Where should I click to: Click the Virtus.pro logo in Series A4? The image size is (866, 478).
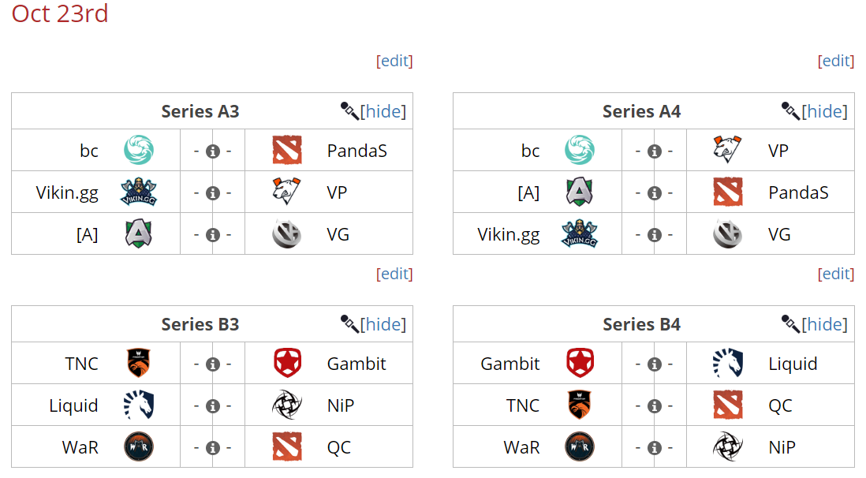pyautogui.click(x=727, y=150)
